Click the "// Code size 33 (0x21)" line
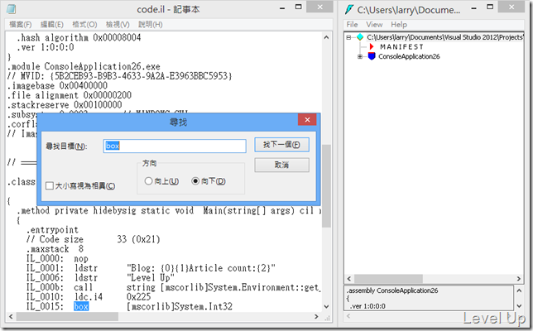The height and width of the screenshot is (331, 533). tap(94, 239)
